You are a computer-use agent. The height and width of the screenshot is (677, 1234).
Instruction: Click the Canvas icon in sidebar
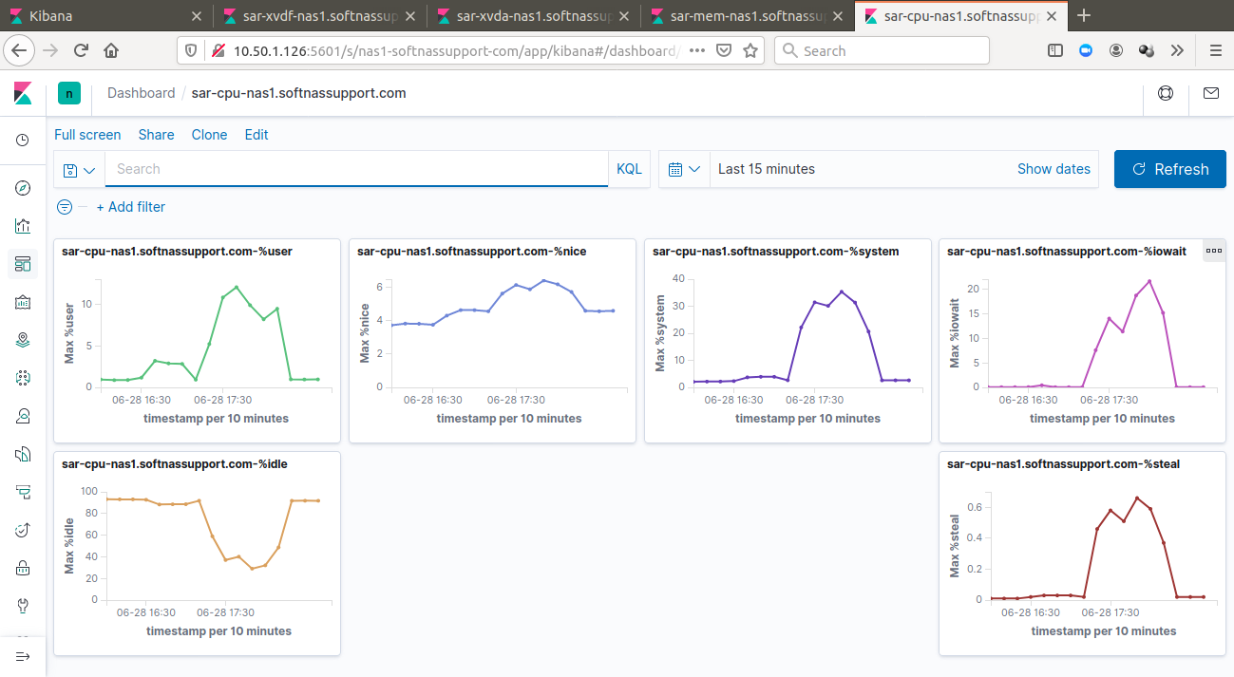pos(23,302)
